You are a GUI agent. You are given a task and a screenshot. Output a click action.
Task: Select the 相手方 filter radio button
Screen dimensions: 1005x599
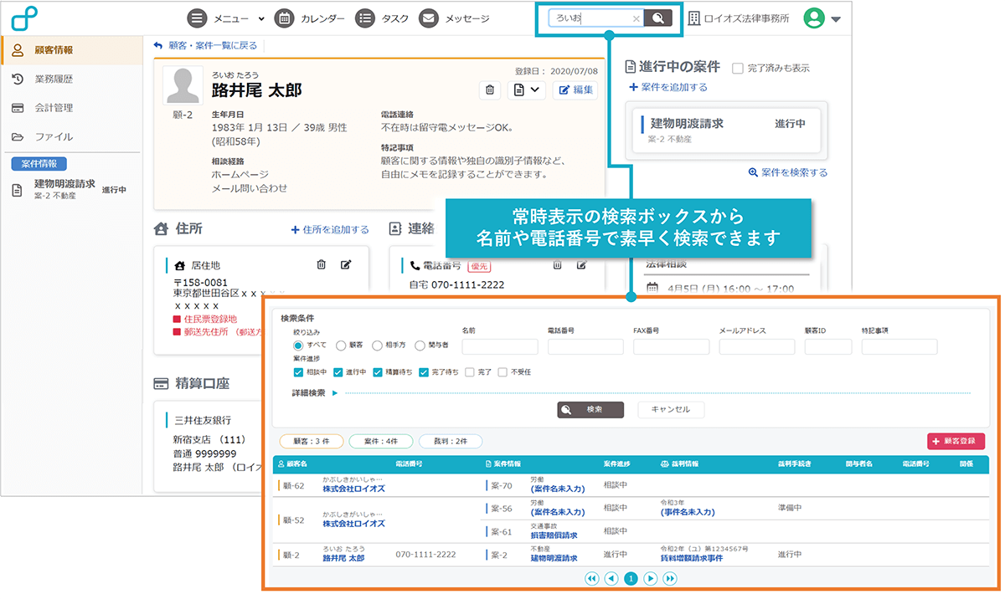[x=378, y=345]
